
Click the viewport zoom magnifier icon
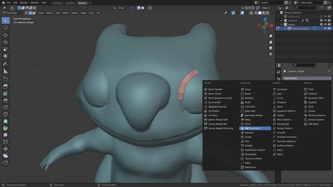tap(271, 36)
